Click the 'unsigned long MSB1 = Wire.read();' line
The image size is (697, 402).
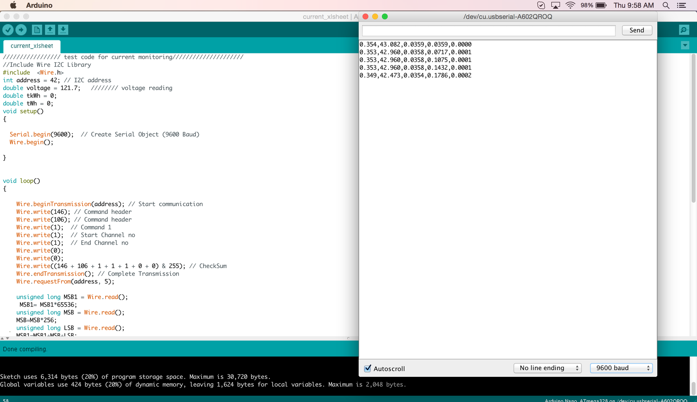(x=72, y=297)
